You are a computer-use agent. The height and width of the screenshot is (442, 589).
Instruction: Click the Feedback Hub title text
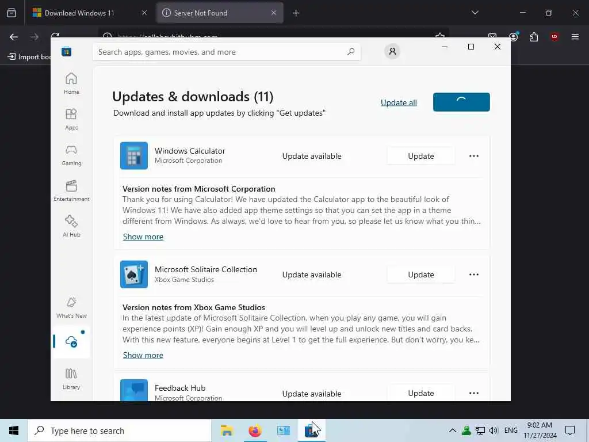[x=180, y=388]
